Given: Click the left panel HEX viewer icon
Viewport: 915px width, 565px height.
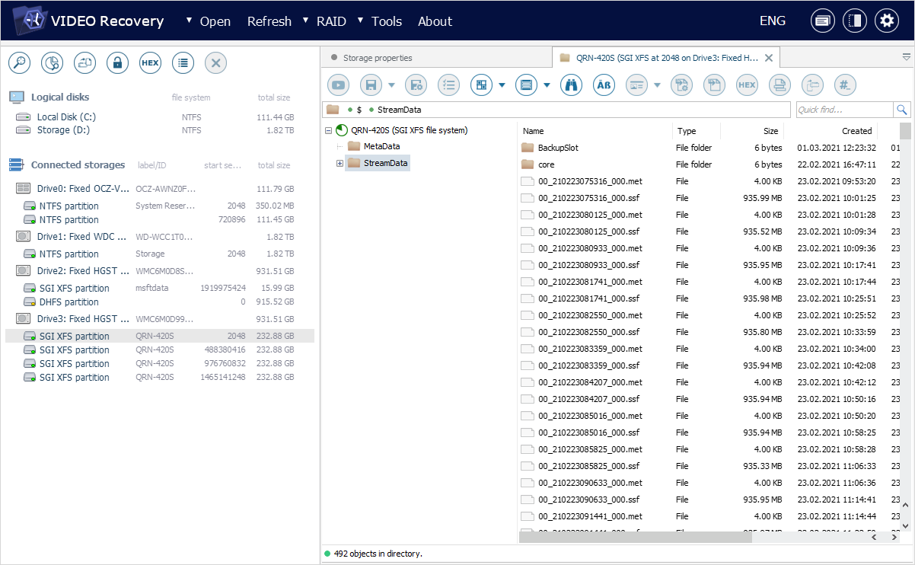Looking at the screenshot, I should pos(150,63).
